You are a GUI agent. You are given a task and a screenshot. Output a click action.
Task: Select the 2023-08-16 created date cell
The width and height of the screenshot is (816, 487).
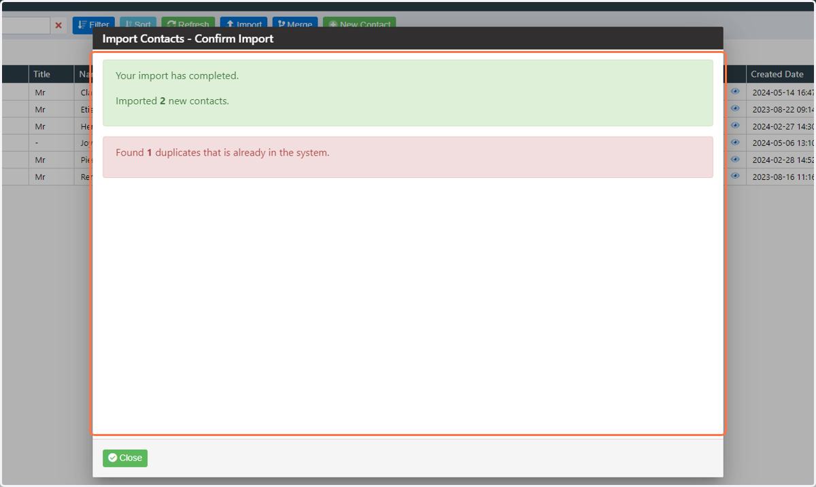click(780, 177)
